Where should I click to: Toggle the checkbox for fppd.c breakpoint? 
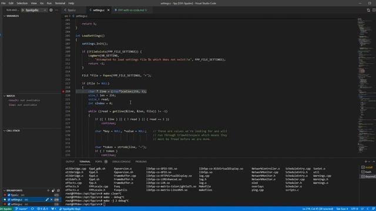pos(9,195)
